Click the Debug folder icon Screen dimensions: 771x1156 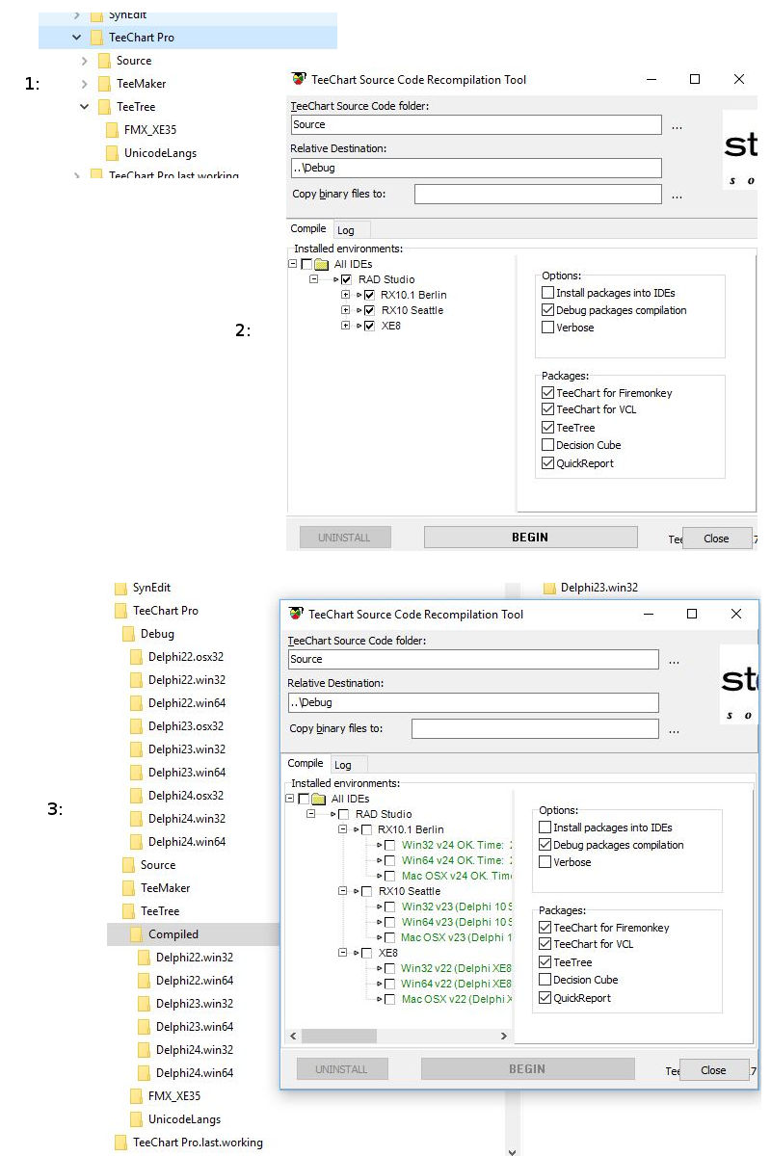(128, 634)
